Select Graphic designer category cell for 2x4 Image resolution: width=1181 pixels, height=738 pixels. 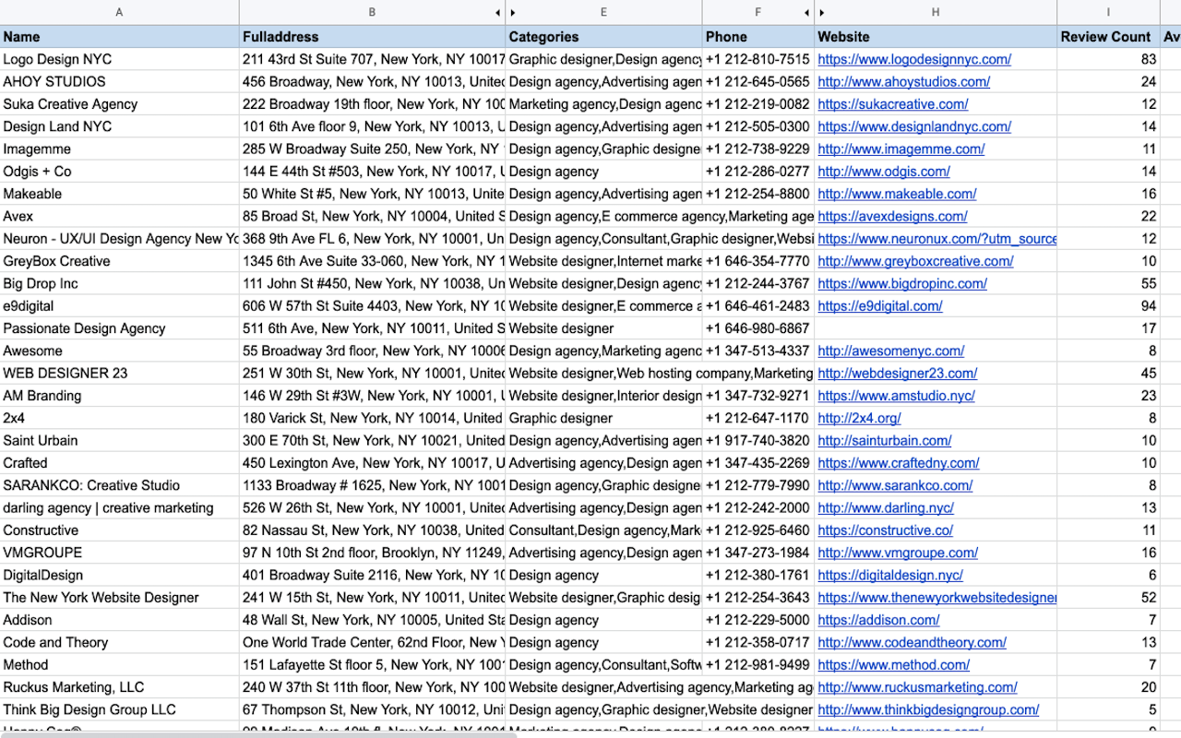click(603, 418)
